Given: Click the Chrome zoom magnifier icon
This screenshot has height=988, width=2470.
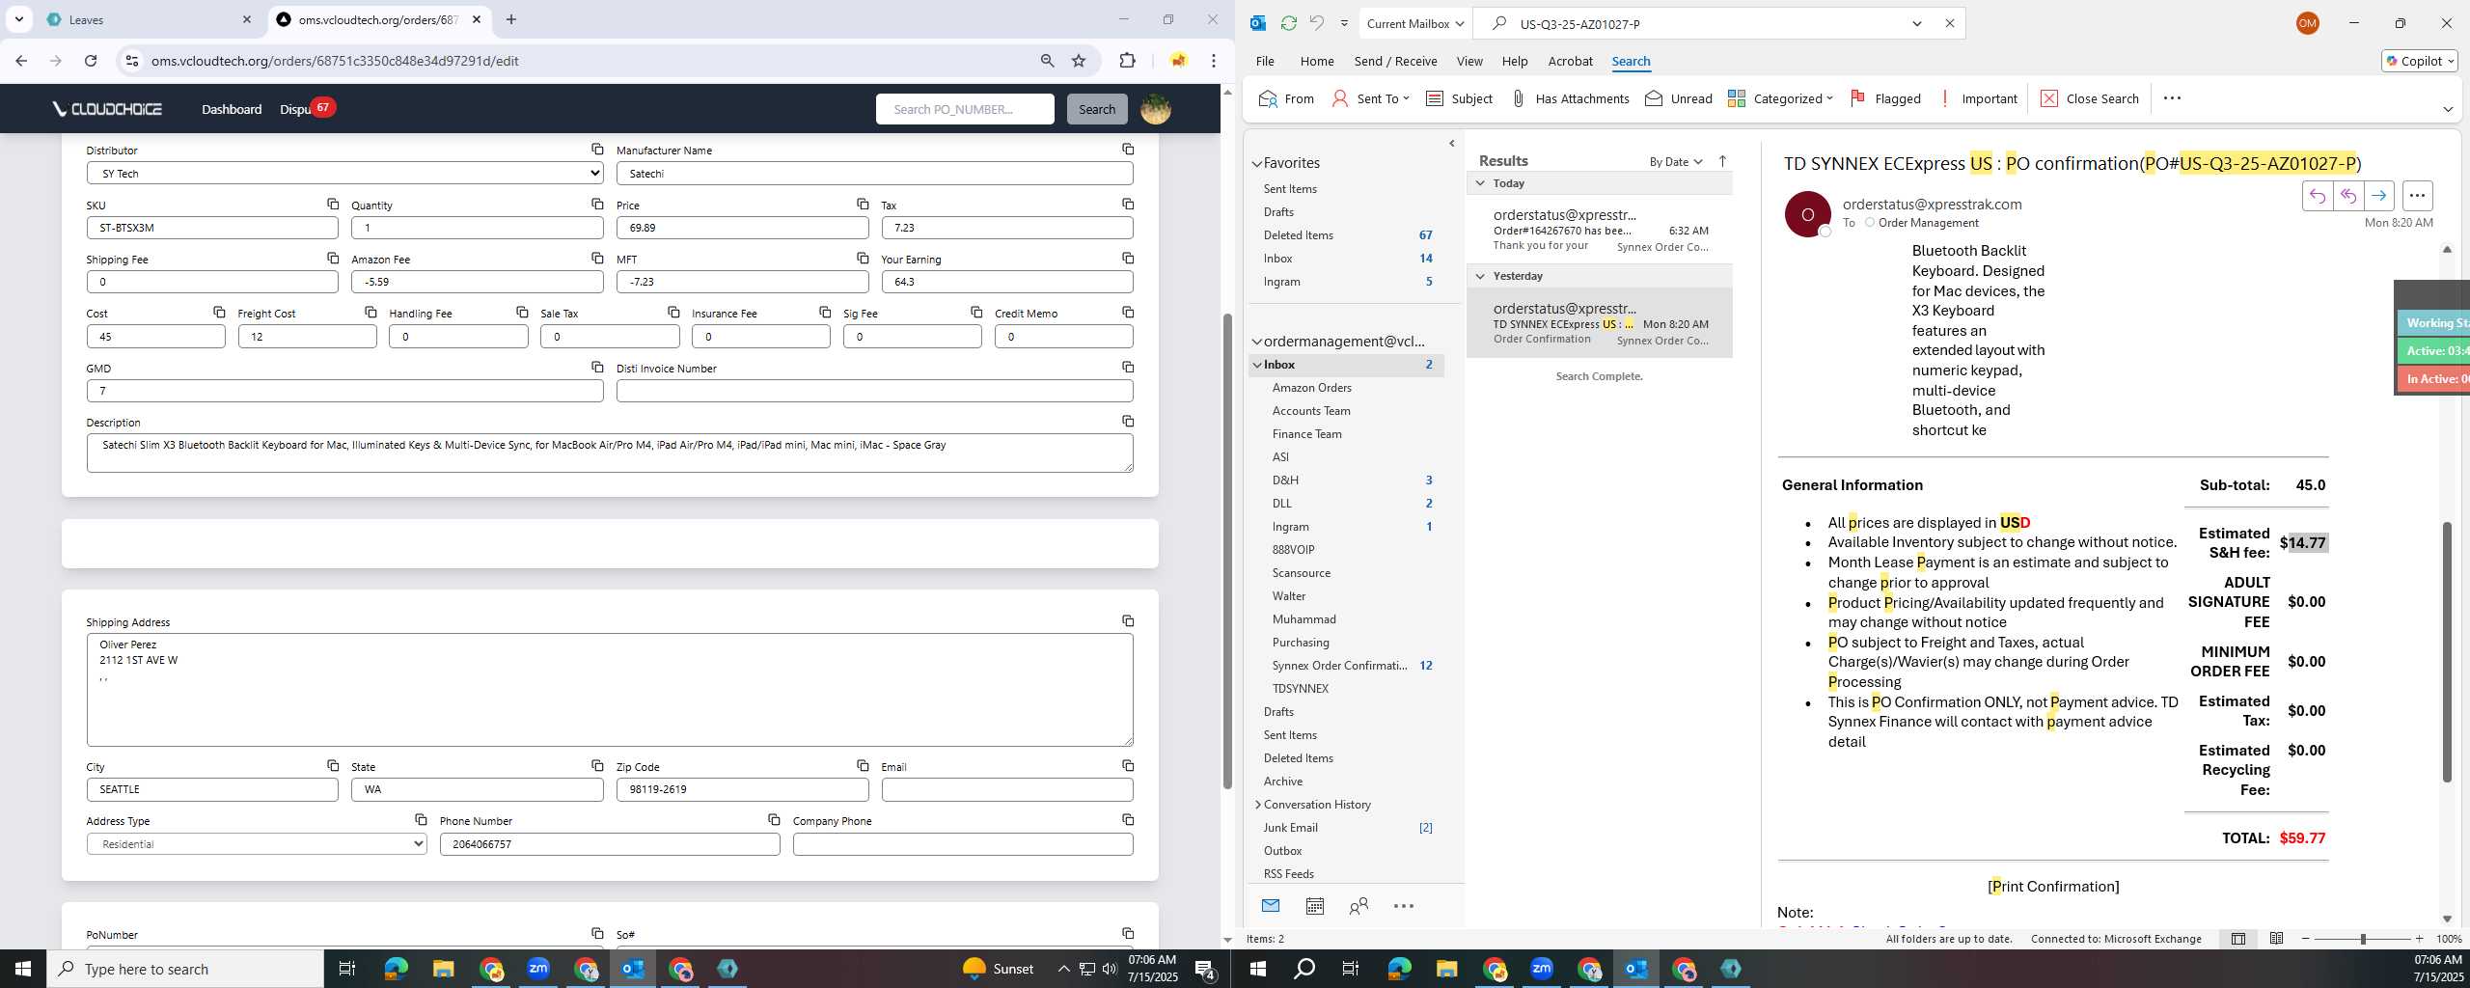Looking at the screenshot, I should pos(1047,61).
